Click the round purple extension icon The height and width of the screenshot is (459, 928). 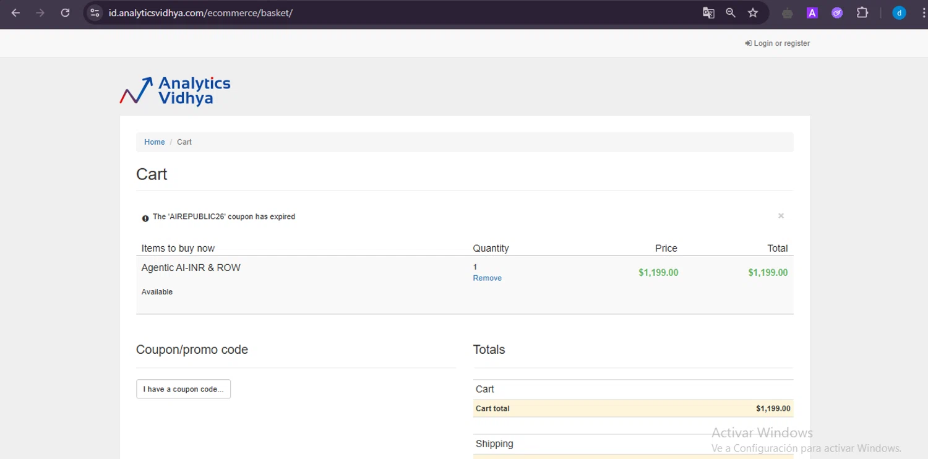(837, 13)
